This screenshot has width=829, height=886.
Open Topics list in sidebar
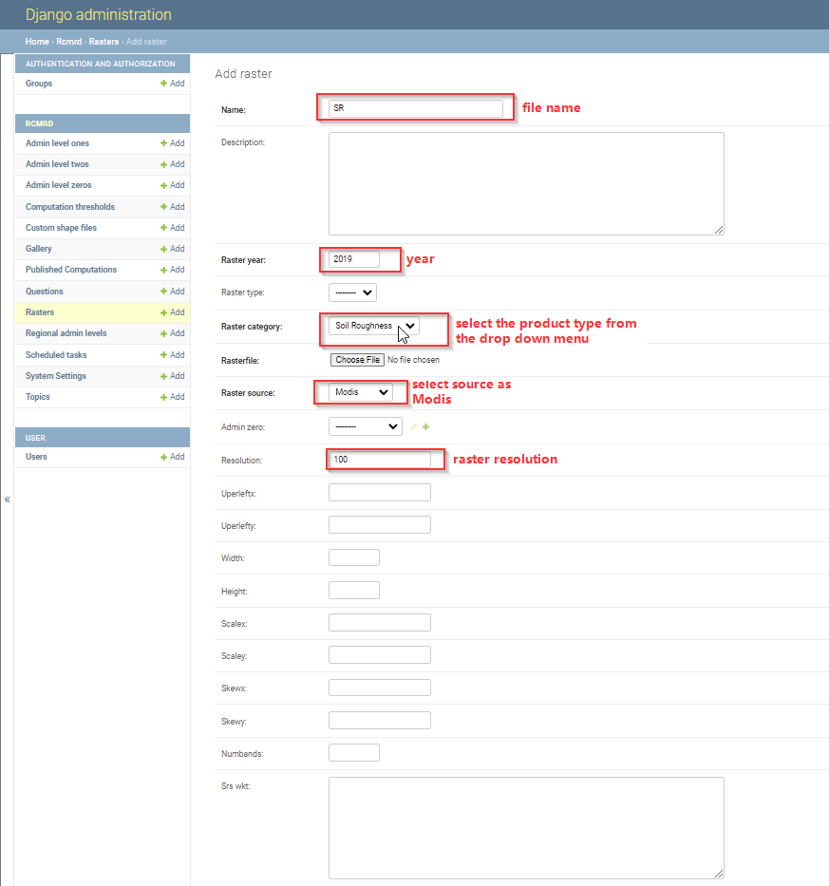point(38,397)
